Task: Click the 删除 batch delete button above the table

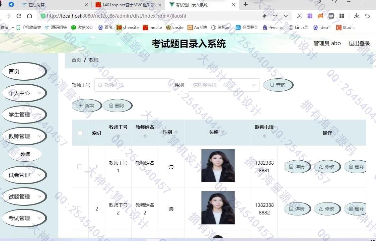Action: pos(117,106)
